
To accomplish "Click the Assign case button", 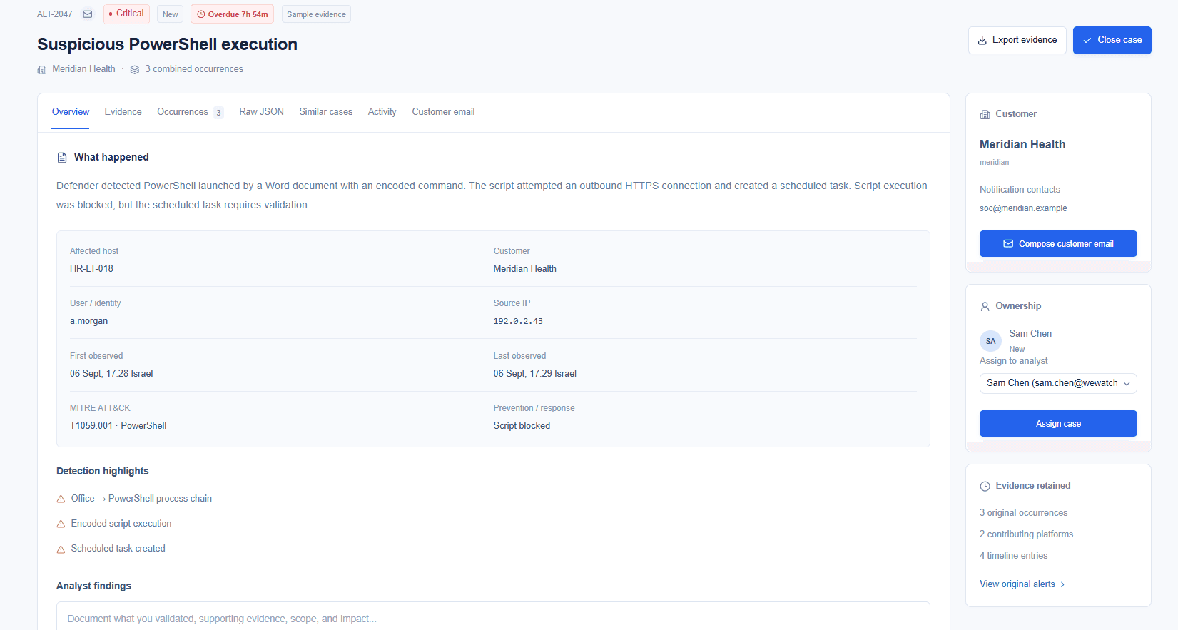I will 1058,424.
